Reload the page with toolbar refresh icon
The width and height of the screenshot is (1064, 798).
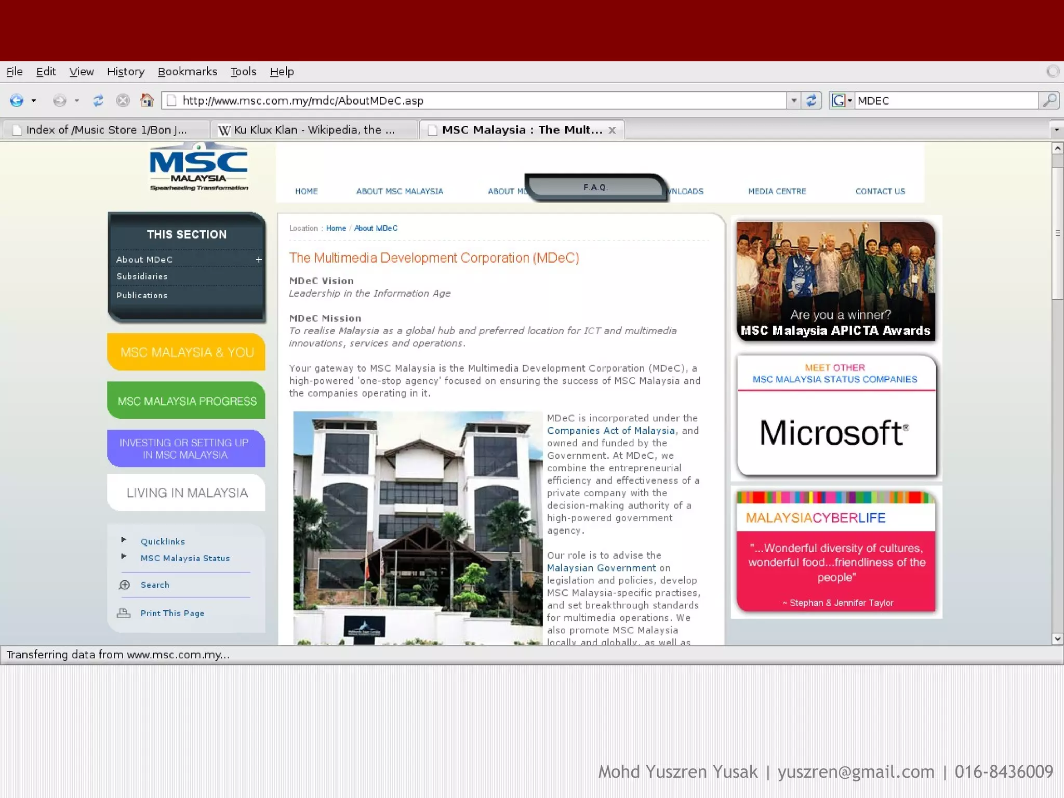point(98,100)
